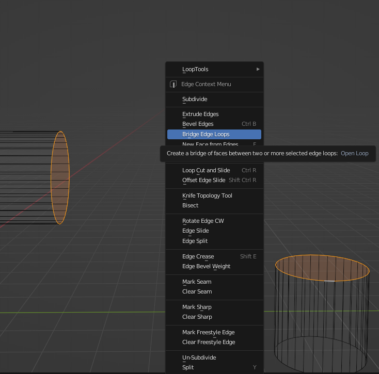Screen dimensions: 379x374
Task: Choose Clear Freestyle Edge
Action: 214,342
